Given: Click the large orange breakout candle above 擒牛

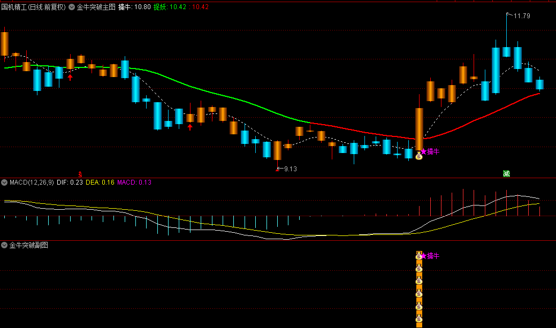Looking at the screenshot, I should pyautogui.click(x=419, y=129).
